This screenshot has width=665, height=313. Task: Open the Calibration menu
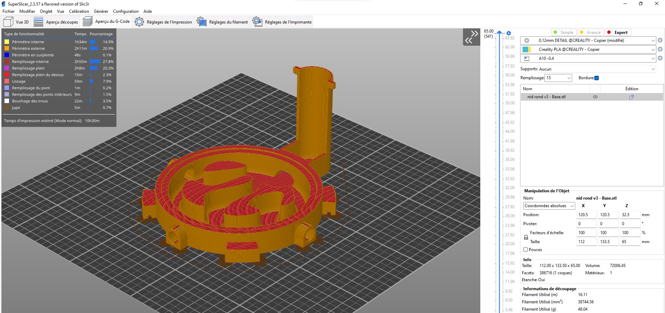[x=79, y=11]
